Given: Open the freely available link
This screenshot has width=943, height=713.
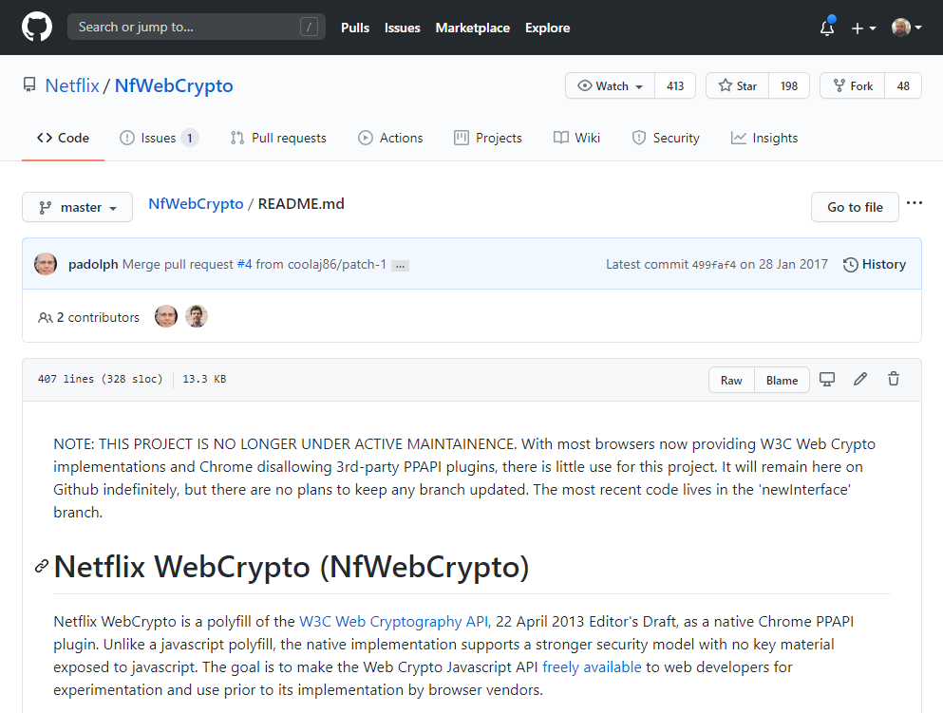Looking at the screenshot, I should tap(592, 667).
